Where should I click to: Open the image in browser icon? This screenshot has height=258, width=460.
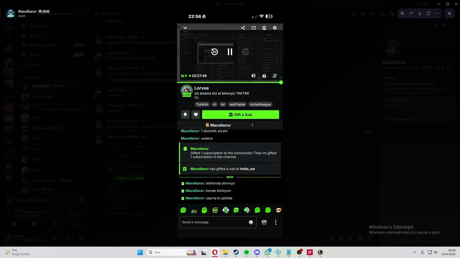pyautogui.click(x=428, y=13)
